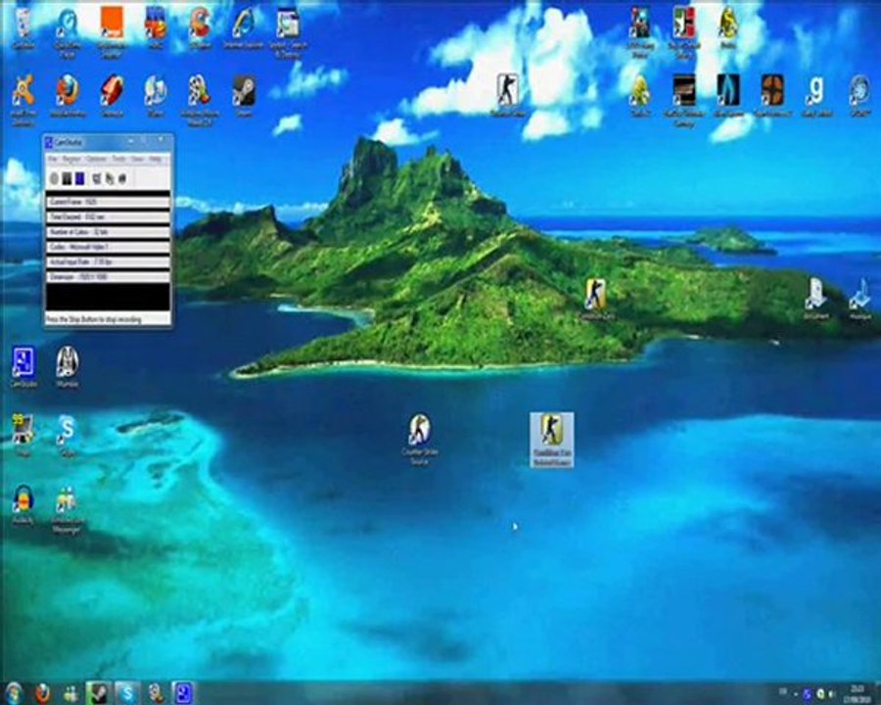
Task: Select the orange square desktop shortcut
Action: [112, 31]
